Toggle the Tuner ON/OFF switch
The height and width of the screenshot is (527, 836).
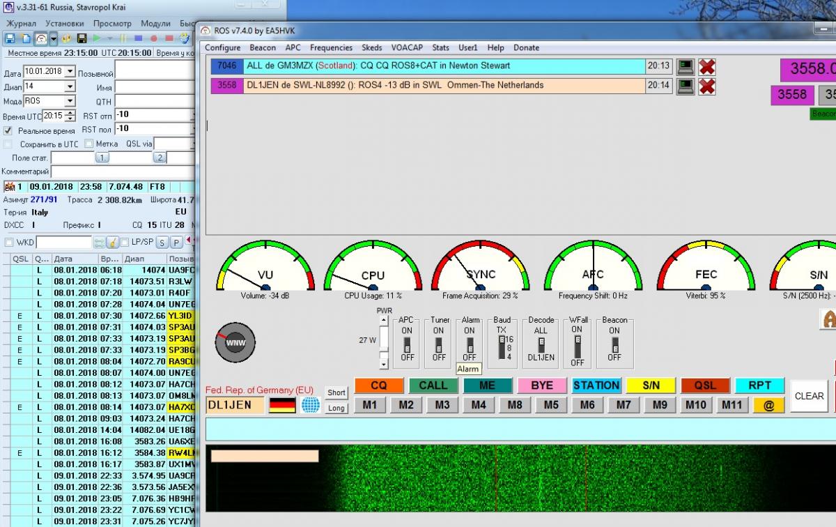point(439,344)
